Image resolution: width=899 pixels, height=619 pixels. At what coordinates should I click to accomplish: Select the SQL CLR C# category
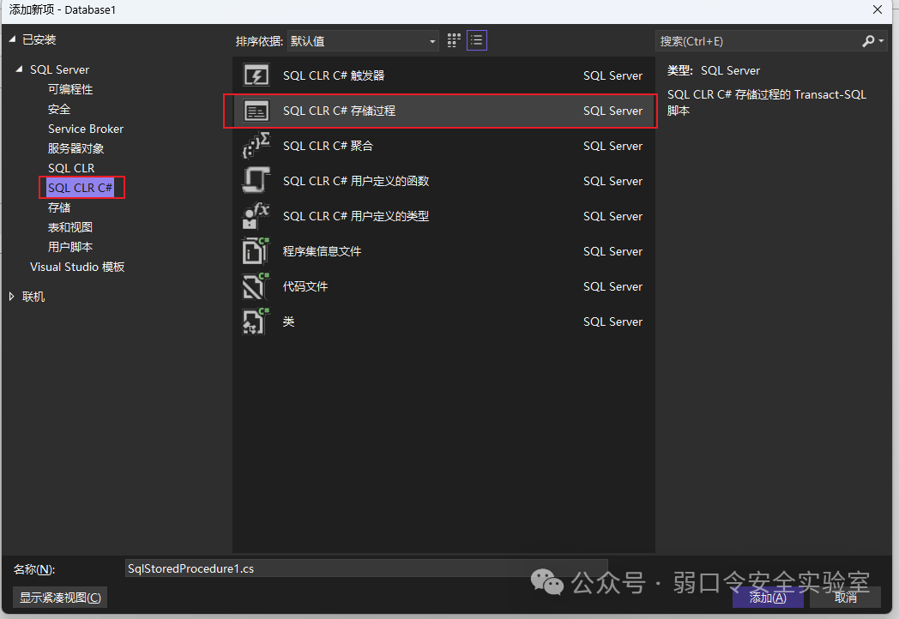81,188
